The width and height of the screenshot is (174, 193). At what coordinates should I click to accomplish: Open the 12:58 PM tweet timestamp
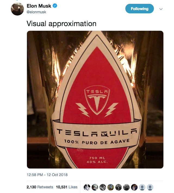tap(47, 175)
